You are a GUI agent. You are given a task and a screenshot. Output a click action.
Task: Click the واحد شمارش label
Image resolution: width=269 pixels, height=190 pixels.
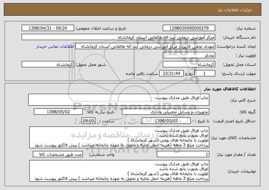[x=101, y=154]
